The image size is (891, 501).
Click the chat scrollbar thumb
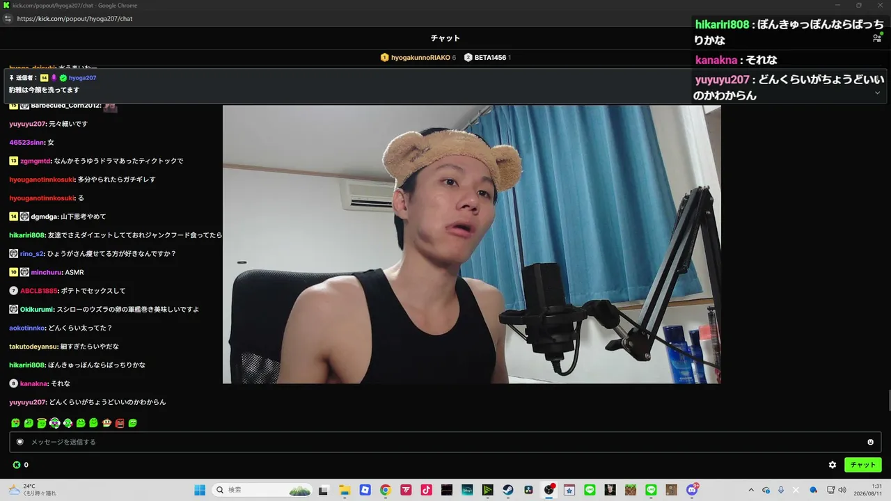click(x=888, y=401)
